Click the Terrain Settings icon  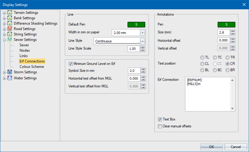tap(10, 13)
